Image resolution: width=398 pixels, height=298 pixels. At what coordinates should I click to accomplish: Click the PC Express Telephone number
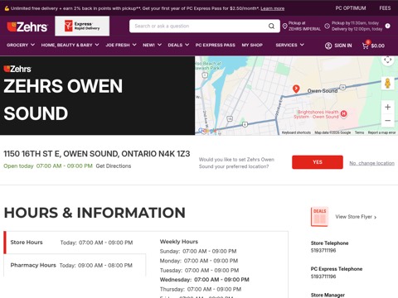(323, 276)
